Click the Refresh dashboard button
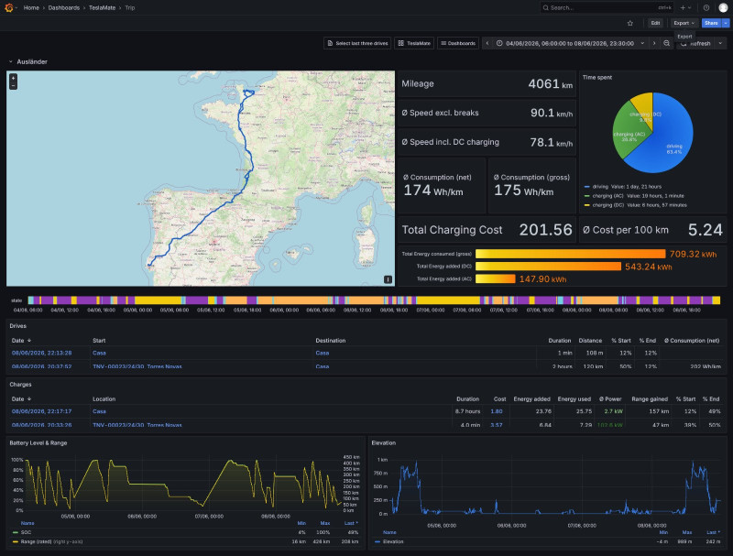The image size is (733, 556). tap(695, 43)
